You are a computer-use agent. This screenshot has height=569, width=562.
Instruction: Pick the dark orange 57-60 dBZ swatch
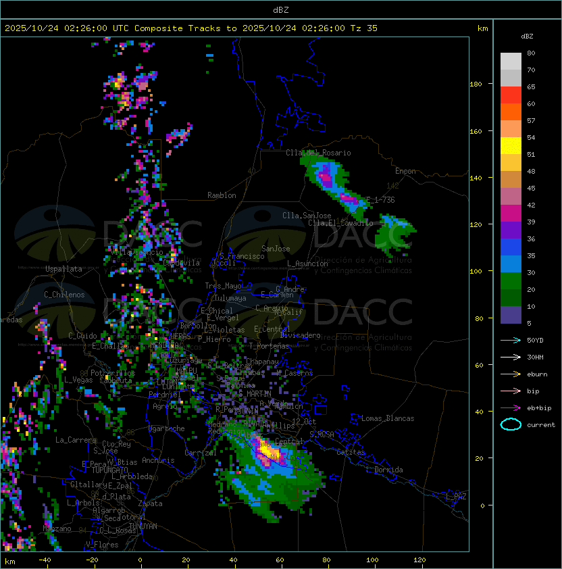[x=511, y=112]
